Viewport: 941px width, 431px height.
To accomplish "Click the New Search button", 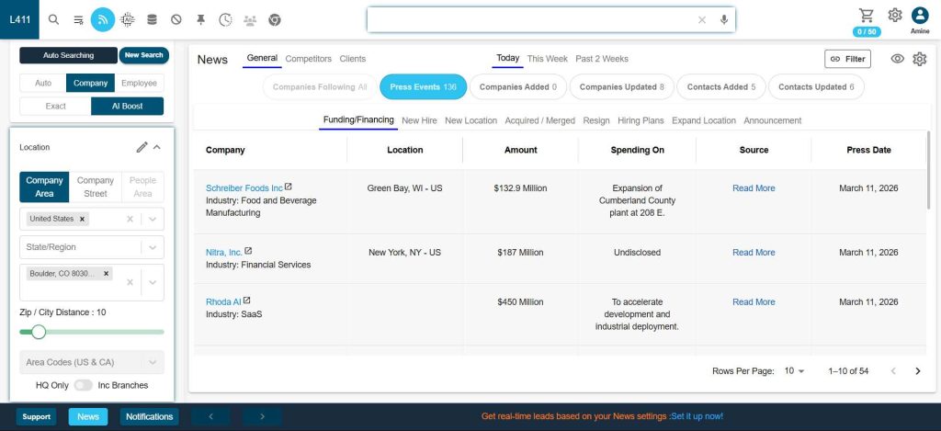I will tap(144, 55).
